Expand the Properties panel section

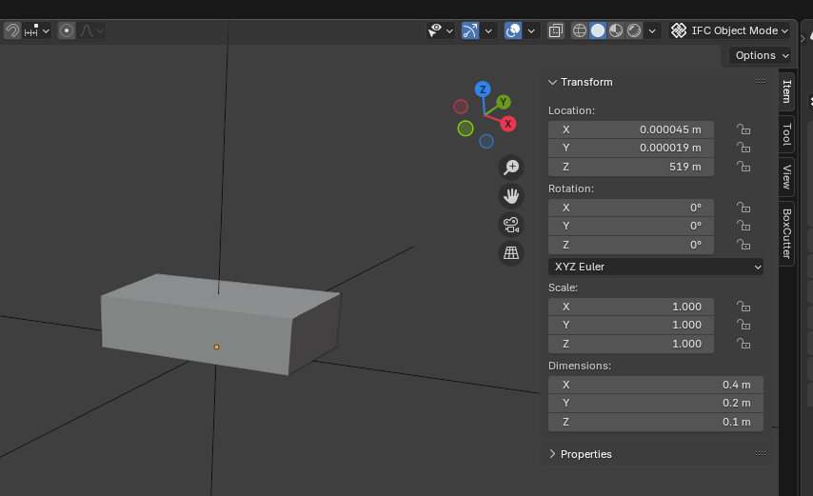point(585,454)
